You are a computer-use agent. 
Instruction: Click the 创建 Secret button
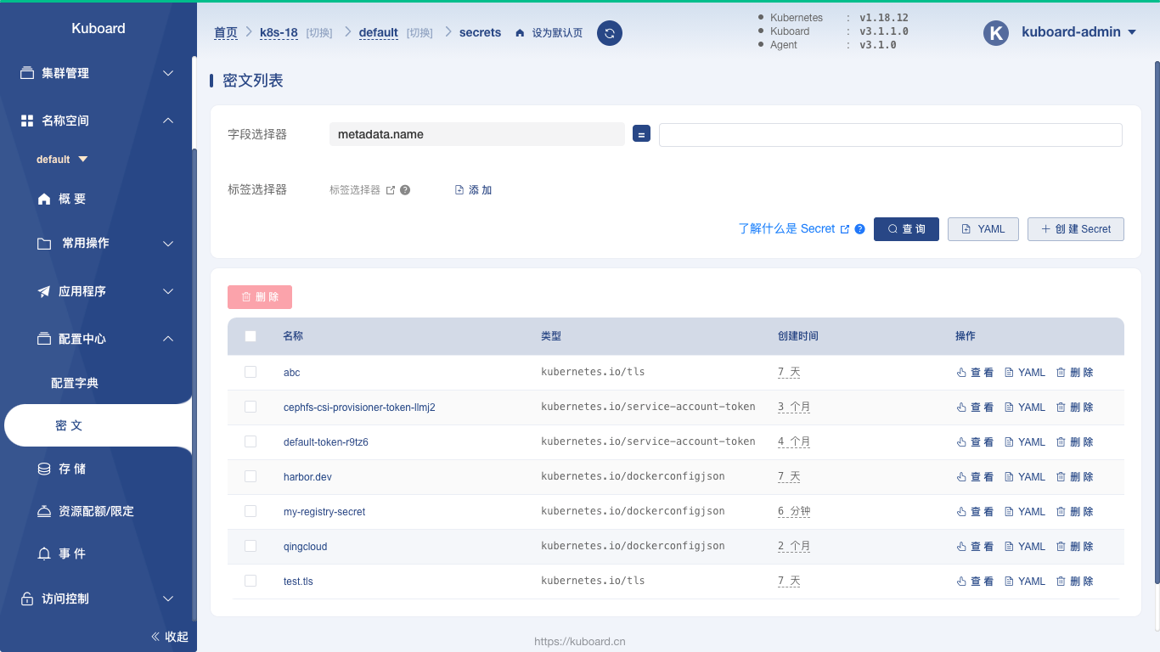pyautogui.click(x=1076, y=229)
